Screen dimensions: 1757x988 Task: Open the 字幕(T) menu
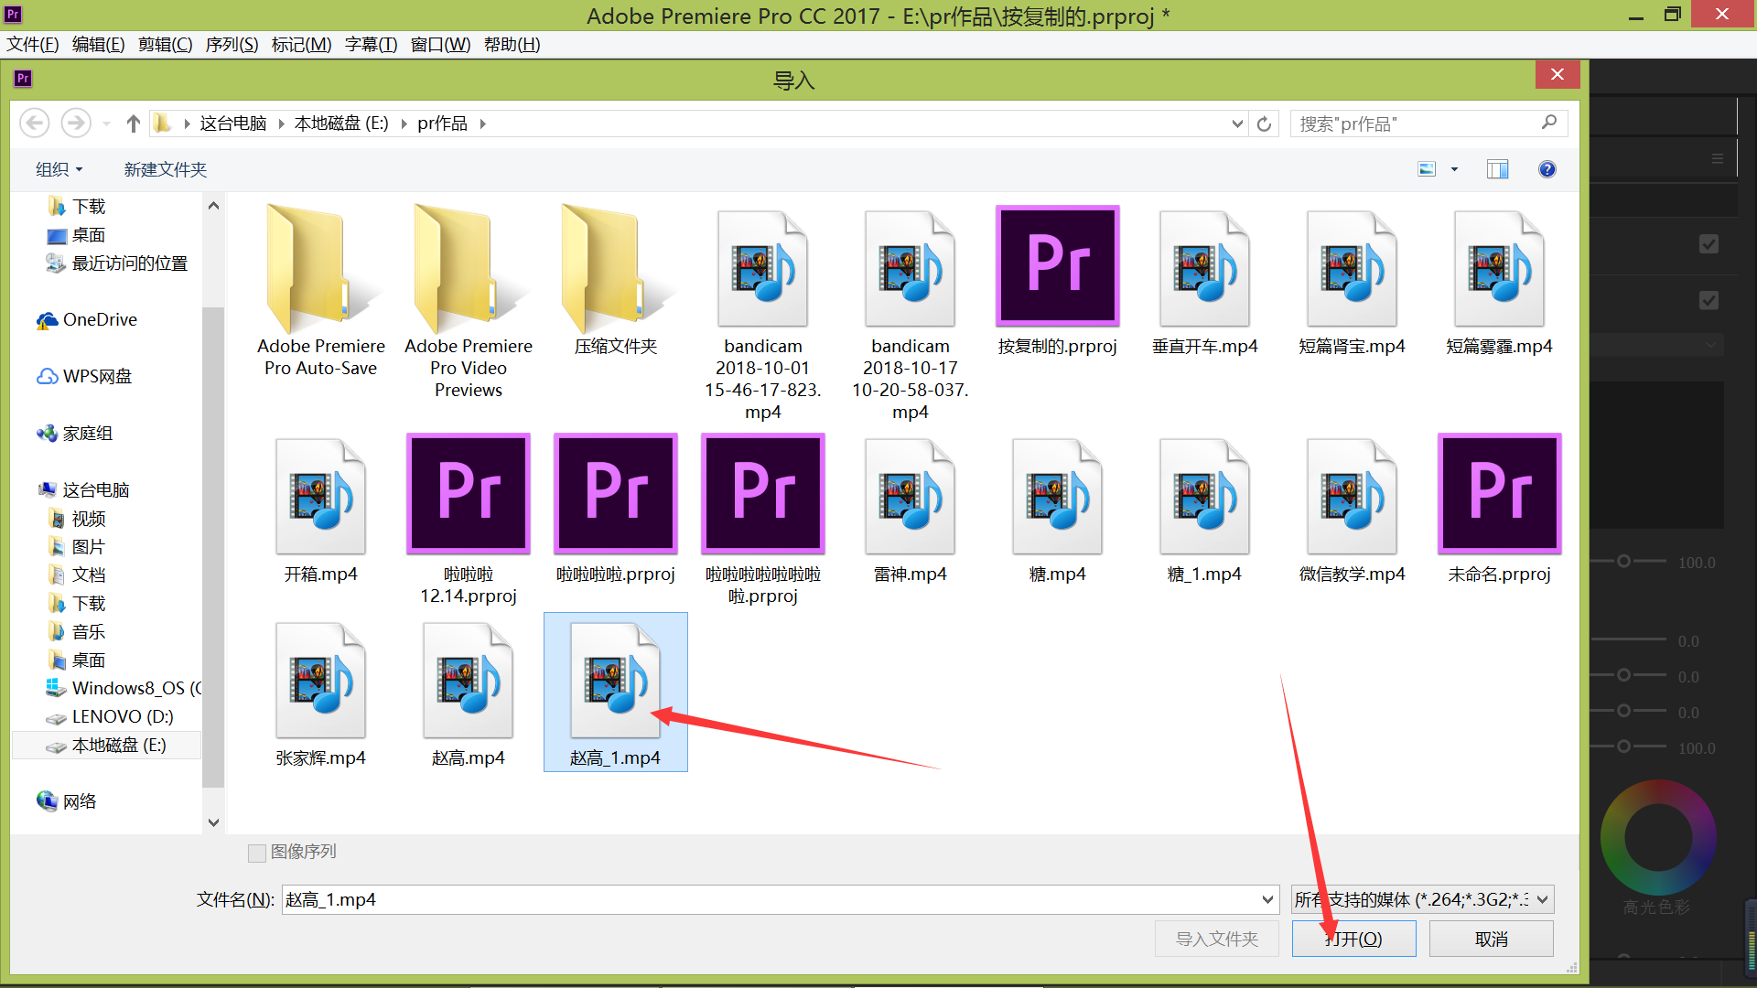[x=372, y=44]
